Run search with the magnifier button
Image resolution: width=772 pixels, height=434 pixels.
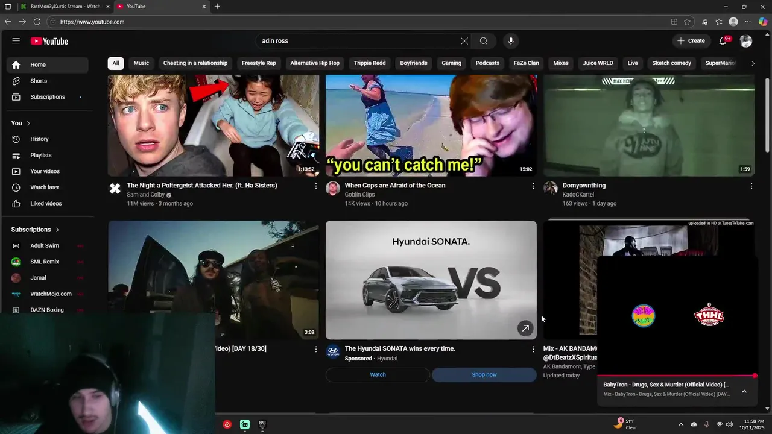(484, 41)
